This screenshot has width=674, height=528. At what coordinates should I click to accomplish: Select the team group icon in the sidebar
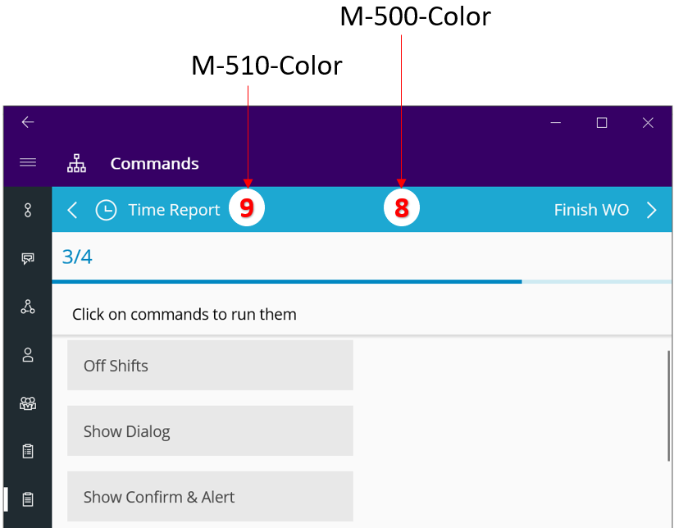[27, 403]
